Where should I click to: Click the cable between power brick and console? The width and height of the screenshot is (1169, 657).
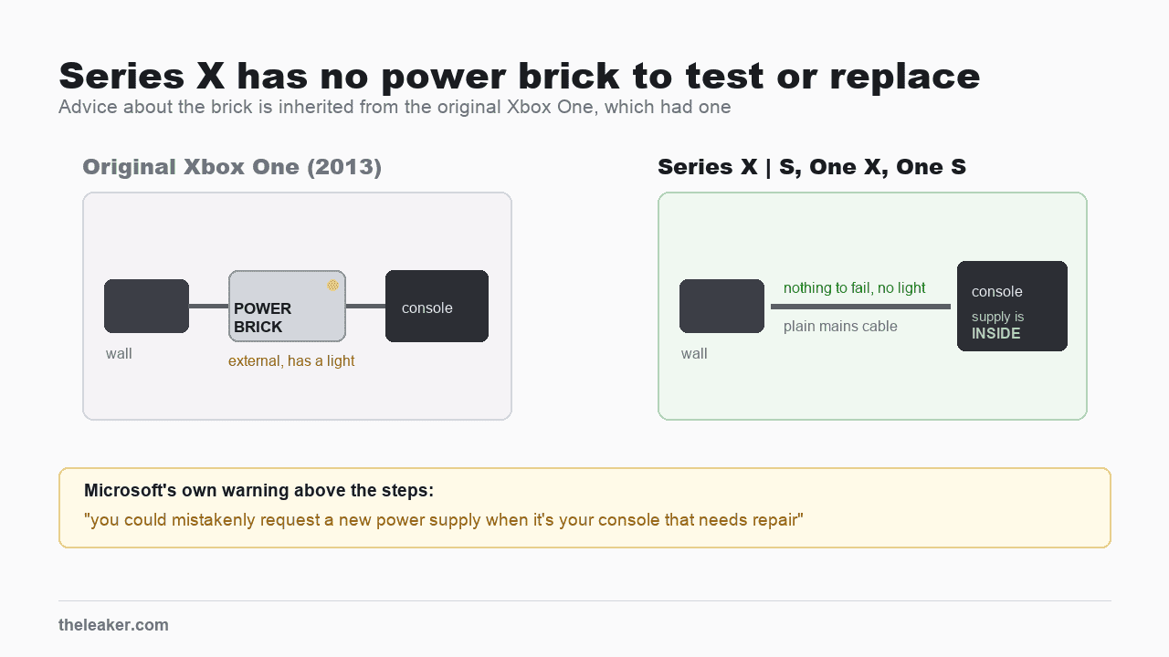(365, 306)
